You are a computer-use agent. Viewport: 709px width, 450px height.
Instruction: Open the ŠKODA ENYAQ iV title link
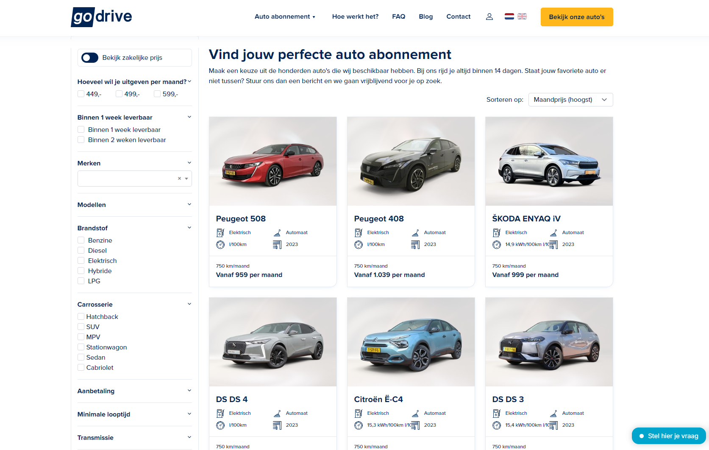526,219
